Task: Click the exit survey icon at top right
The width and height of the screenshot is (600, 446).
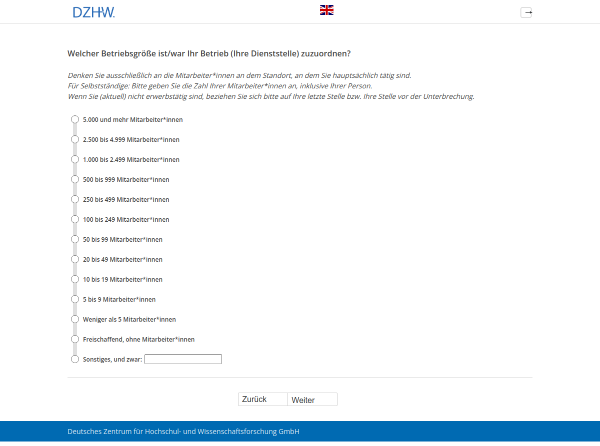Action: click(526, 12)
